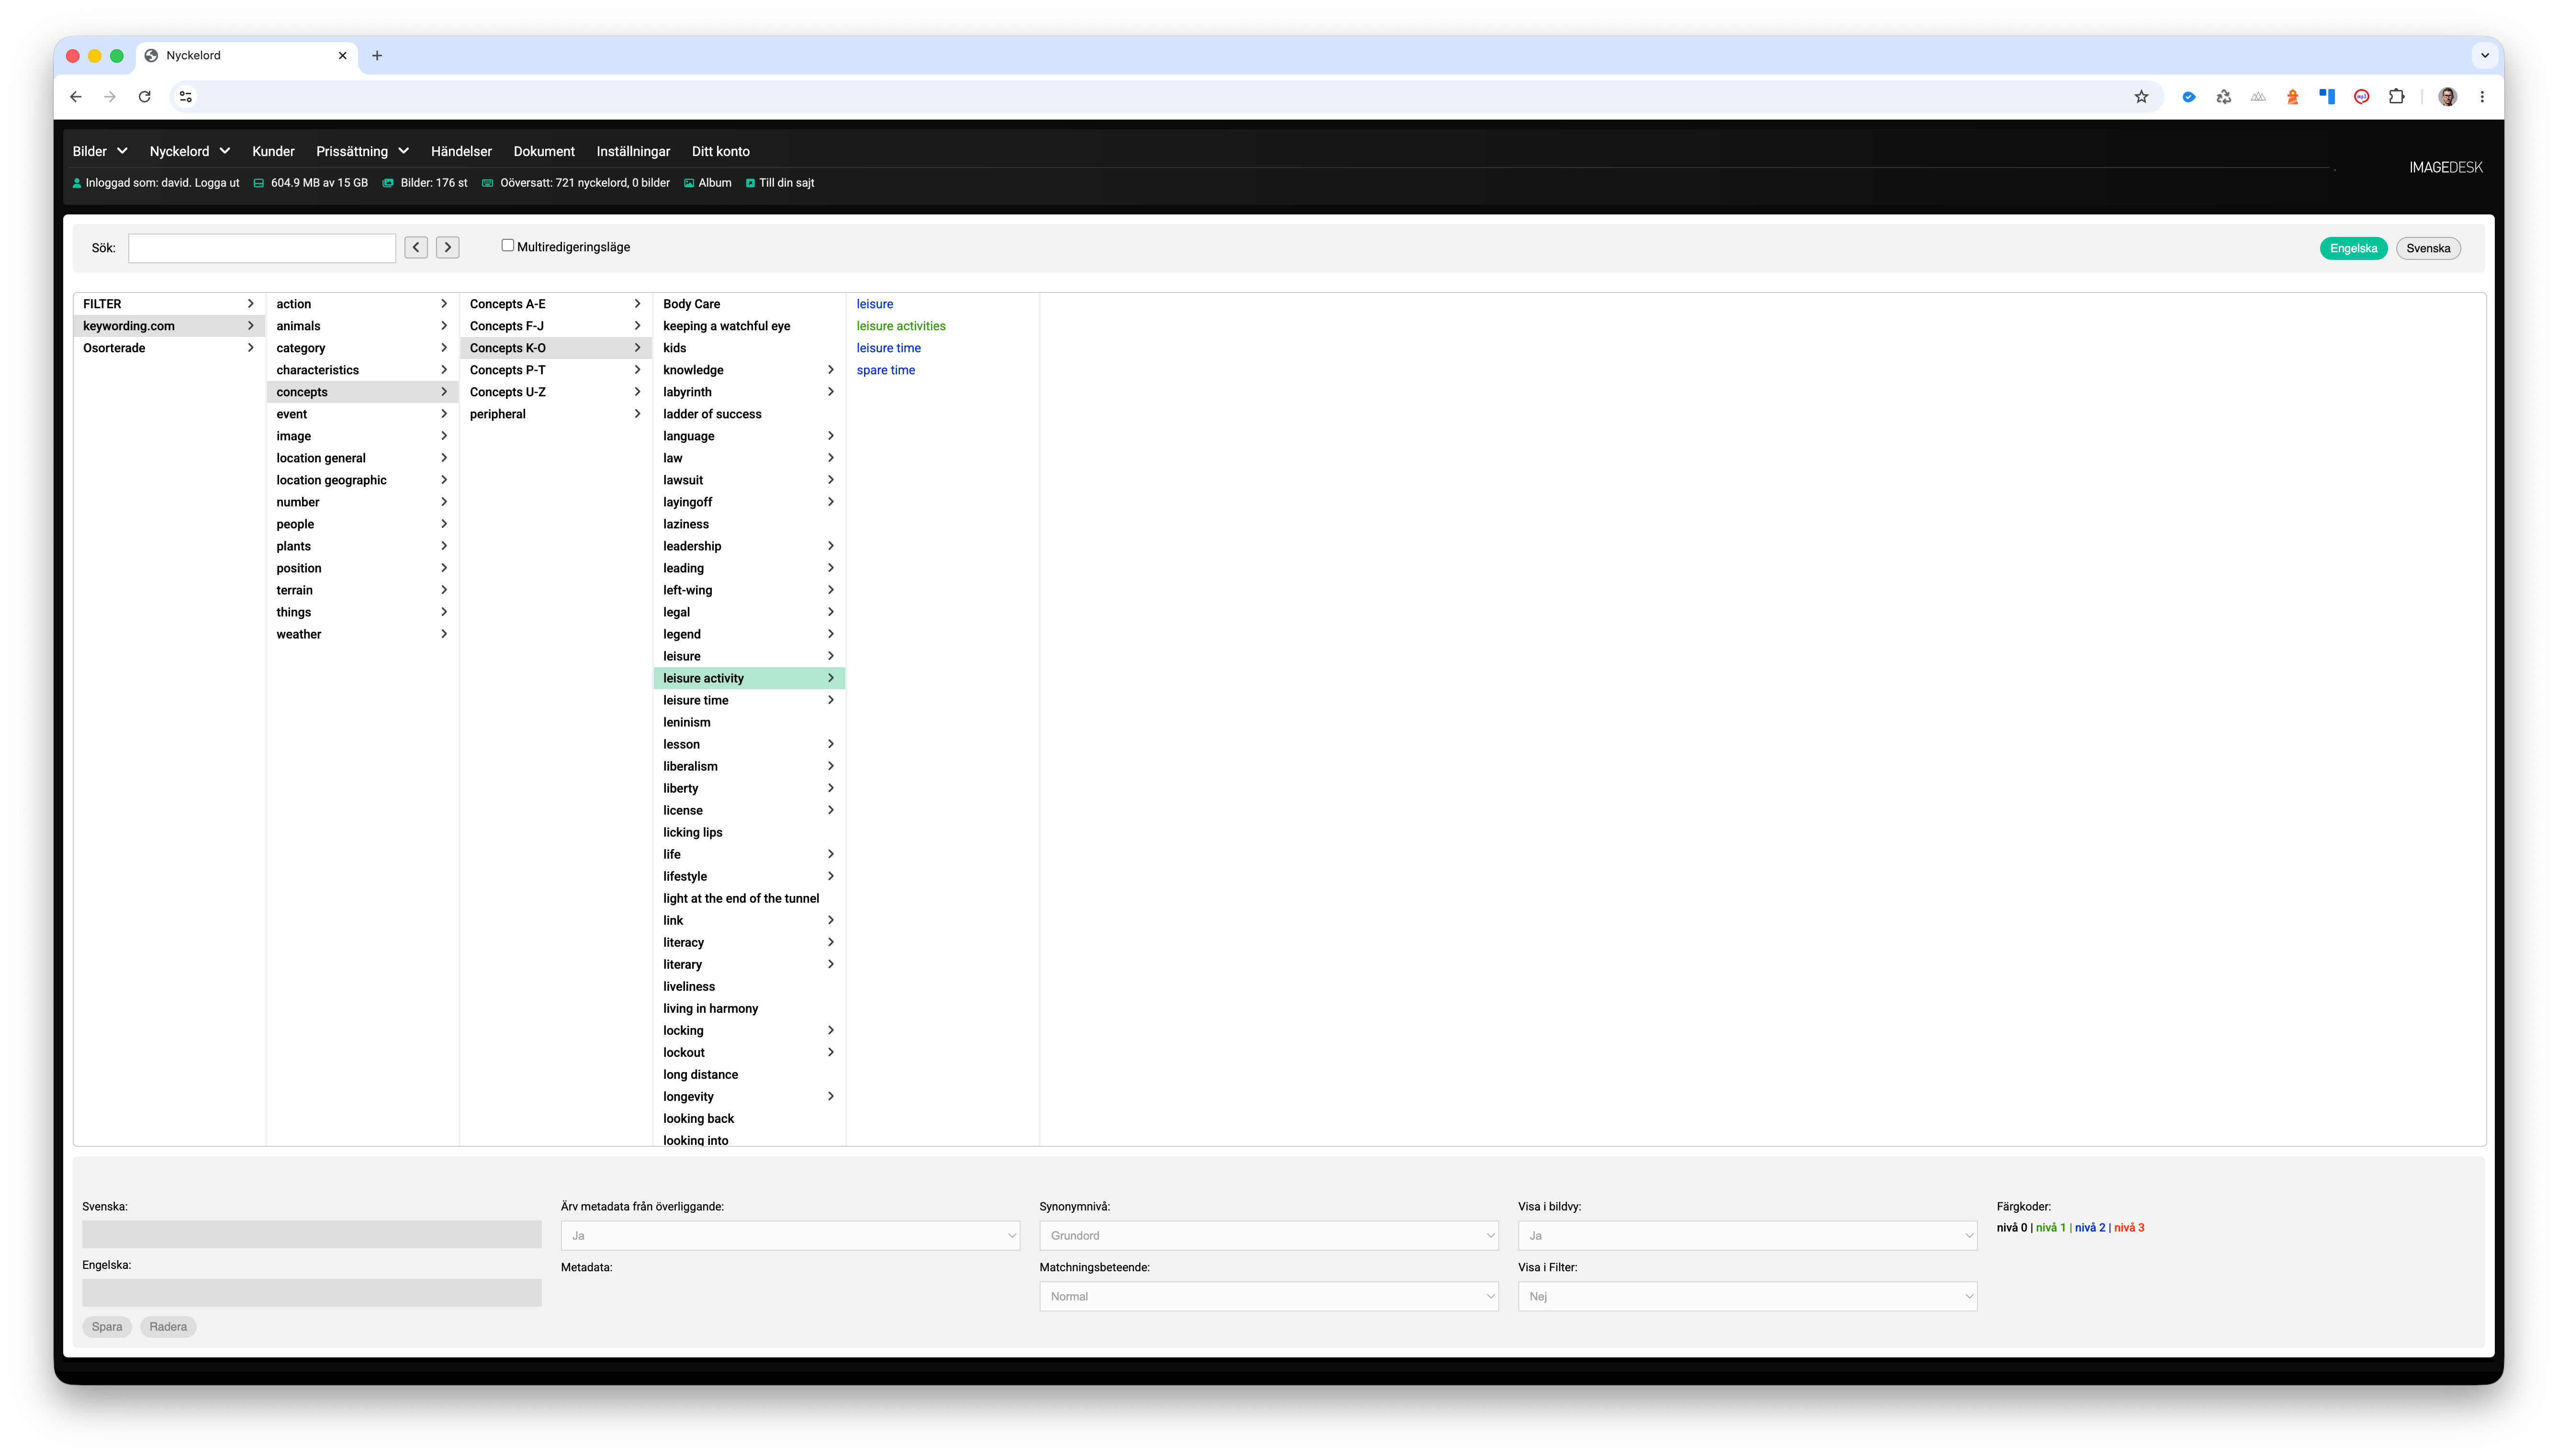Click the blue square extension icon
The height and width of the screenshot is (1456, 2558).
pos(2327,97)
